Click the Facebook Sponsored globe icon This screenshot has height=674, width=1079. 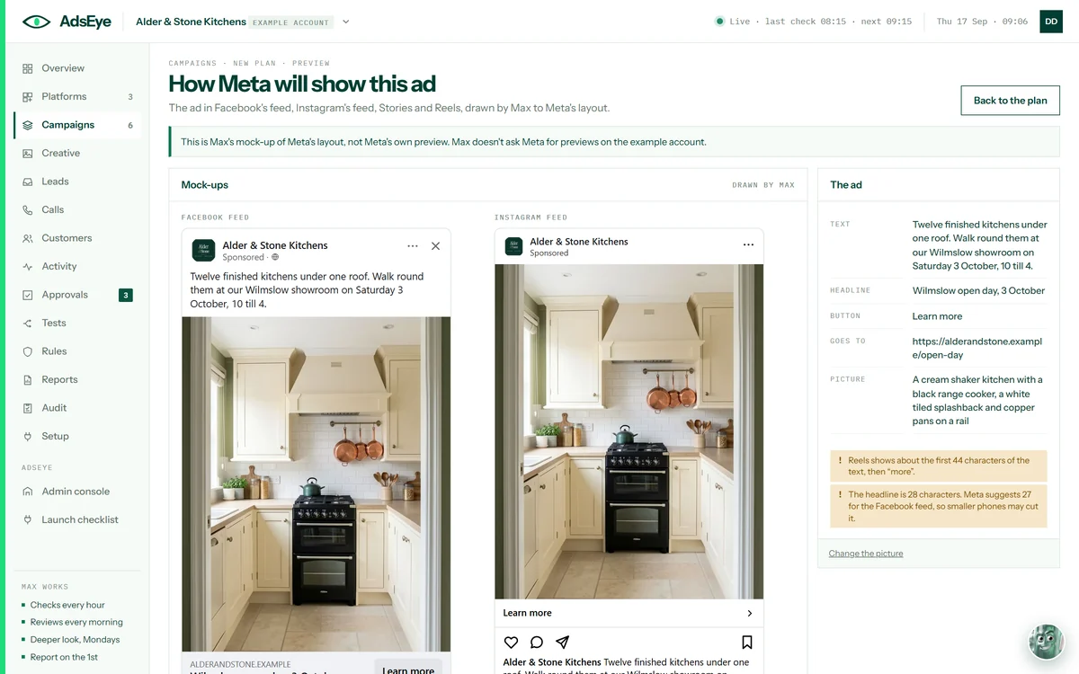point(275,257)
